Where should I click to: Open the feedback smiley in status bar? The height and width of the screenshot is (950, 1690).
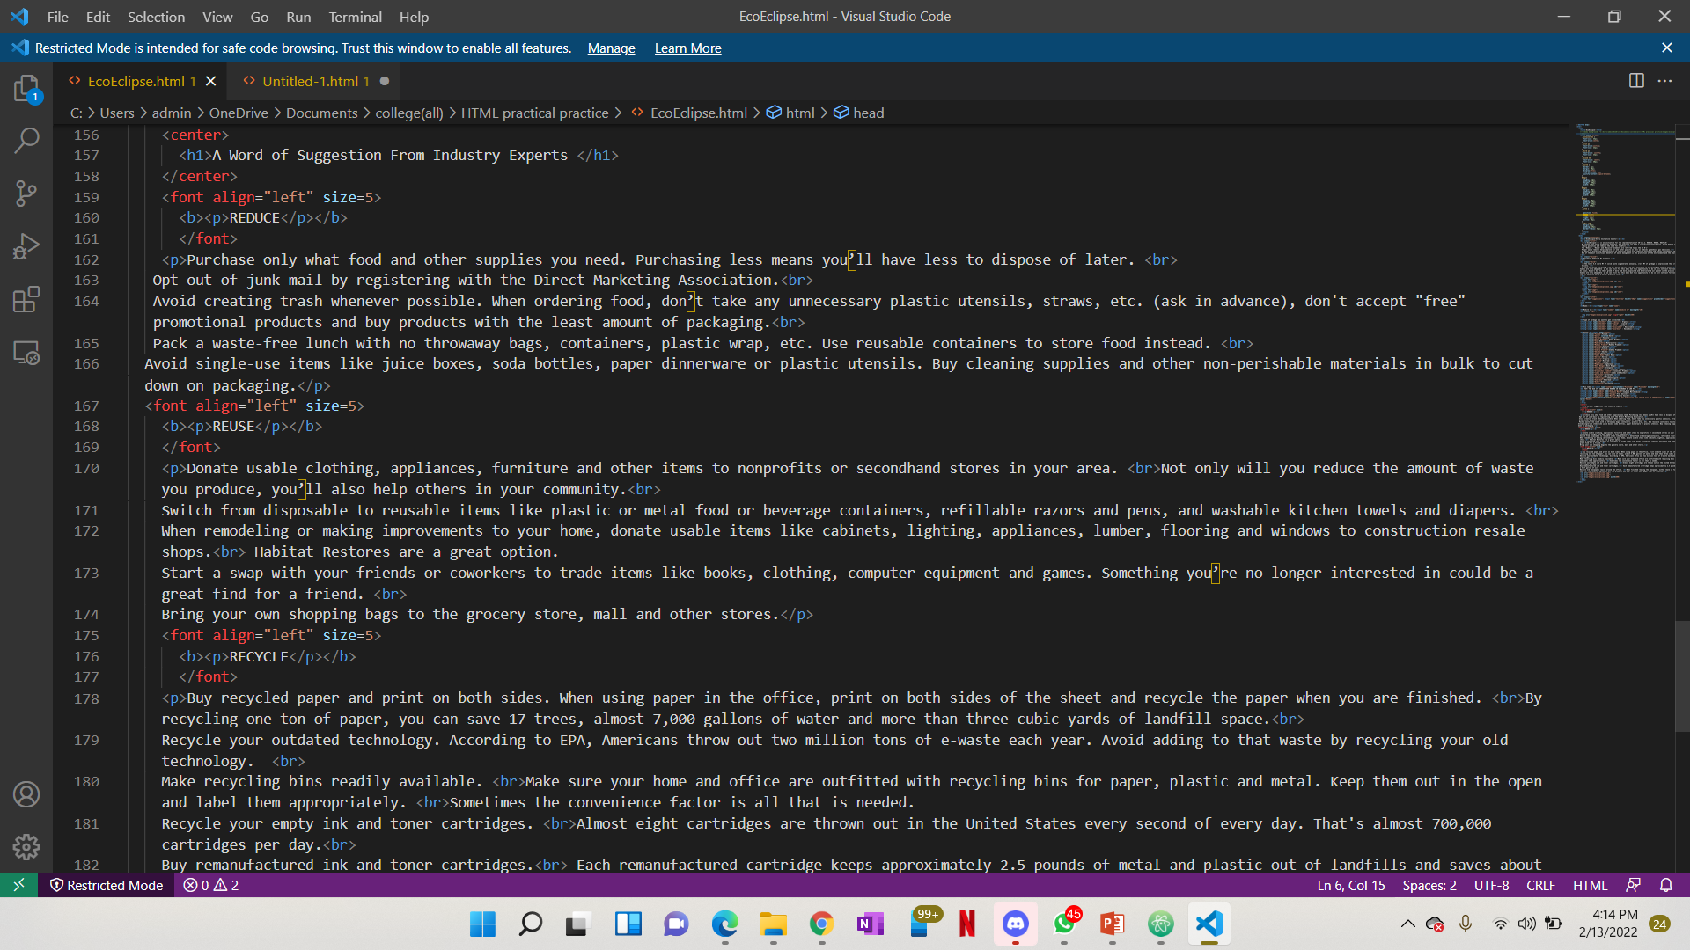click(1635, 885)
